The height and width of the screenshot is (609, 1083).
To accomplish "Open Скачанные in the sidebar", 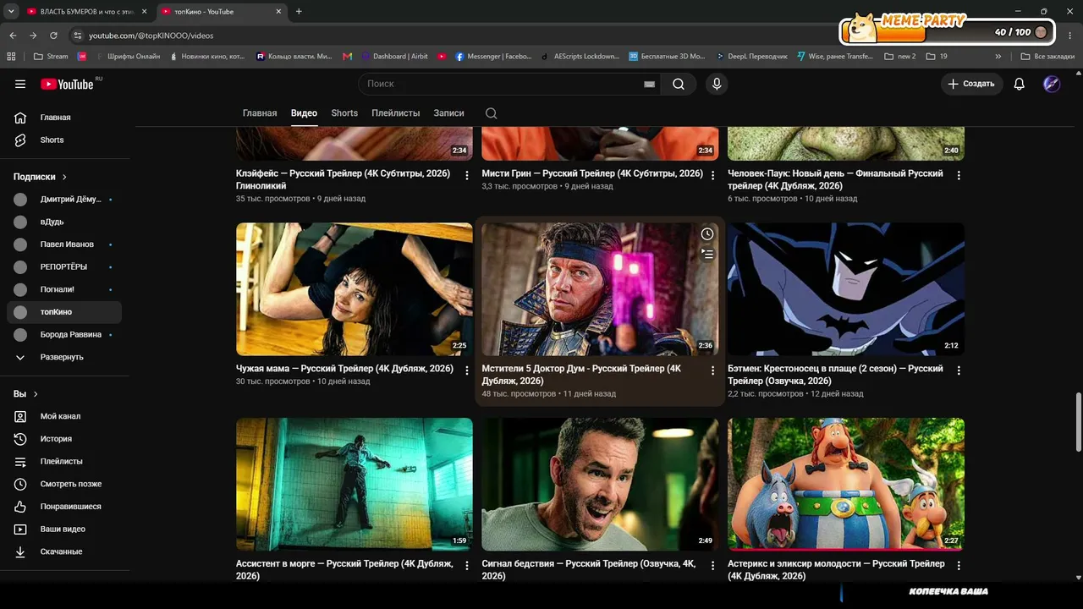I will click(x=64, y=551).
